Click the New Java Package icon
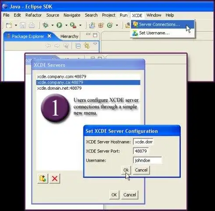Screen dimensions: 215x211 pyautogui.click(x=101, y=25)
